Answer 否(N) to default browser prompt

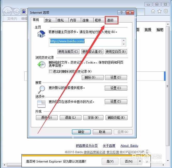click(129, 162)
